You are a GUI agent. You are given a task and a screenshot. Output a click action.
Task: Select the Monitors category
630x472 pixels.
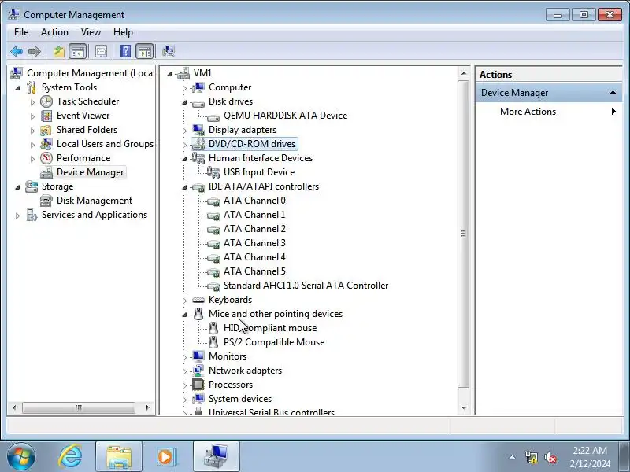[x=228, y=356]
